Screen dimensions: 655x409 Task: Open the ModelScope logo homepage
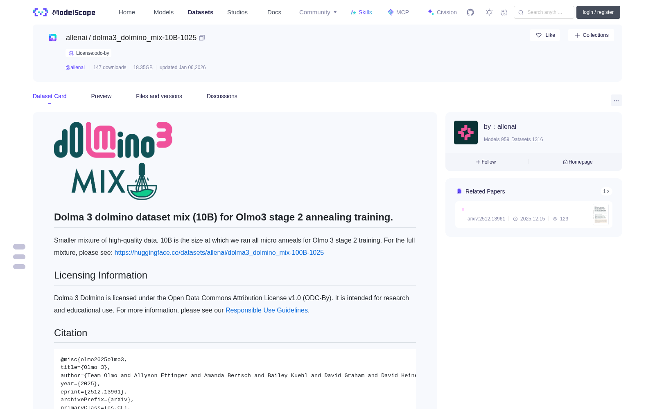click(x=64, y=12)
